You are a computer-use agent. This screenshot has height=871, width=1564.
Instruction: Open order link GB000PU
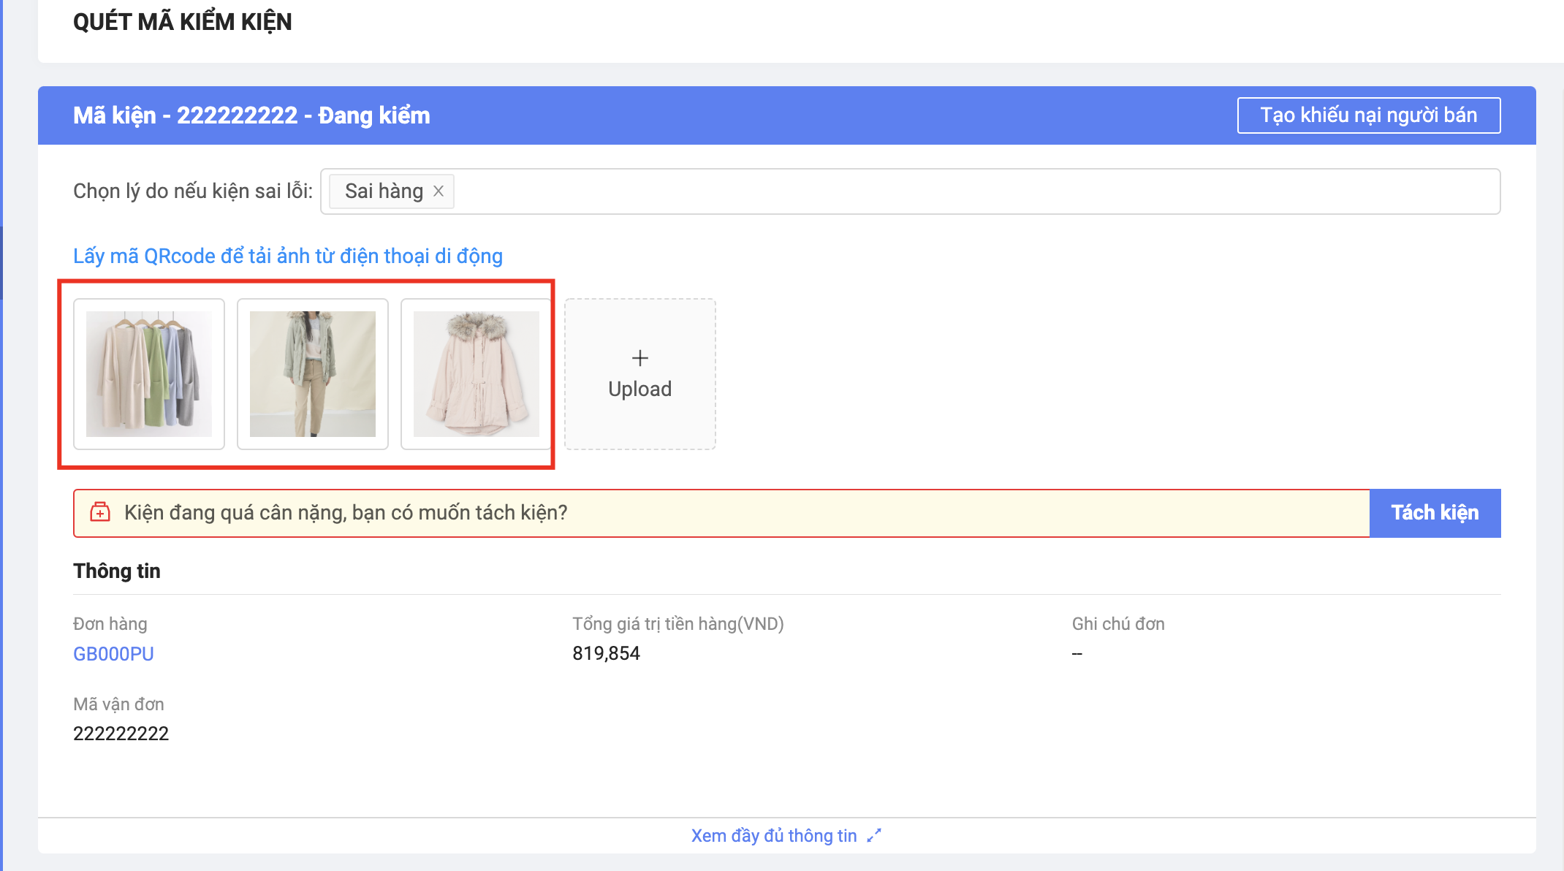(x=113, y=654)
